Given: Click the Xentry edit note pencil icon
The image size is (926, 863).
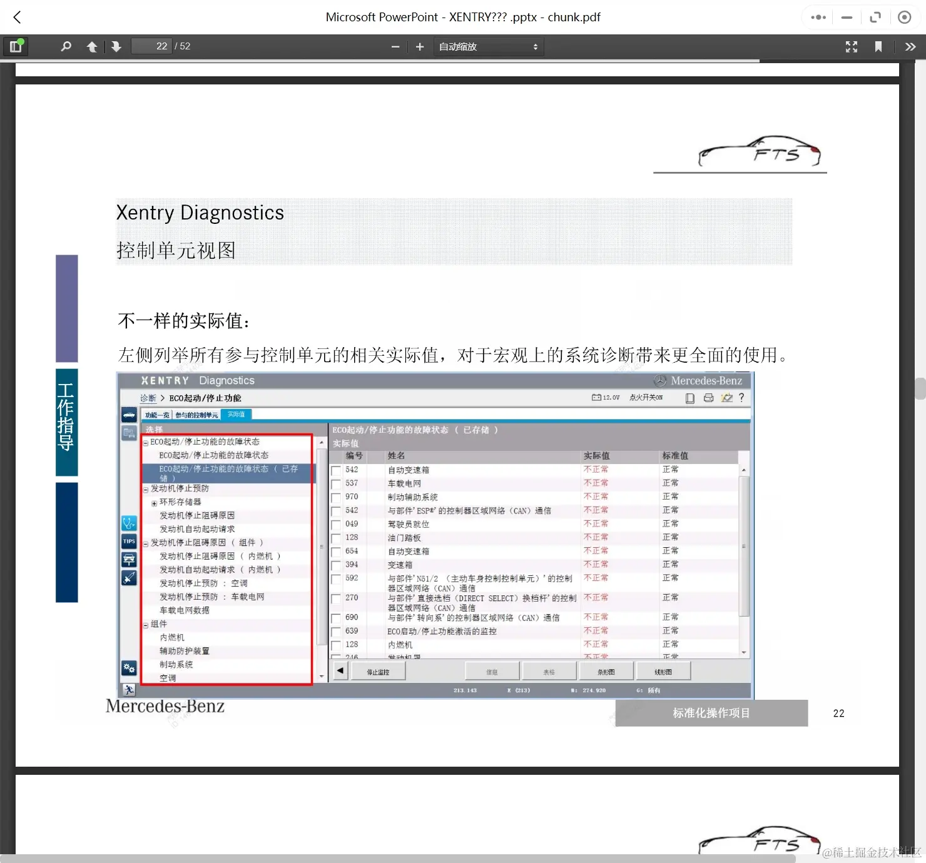Looking at the screenshot, I should point(726,398).
